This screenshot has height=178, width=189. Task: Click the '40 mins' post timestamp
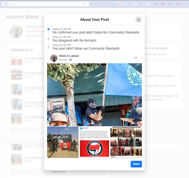coord(63,60)
